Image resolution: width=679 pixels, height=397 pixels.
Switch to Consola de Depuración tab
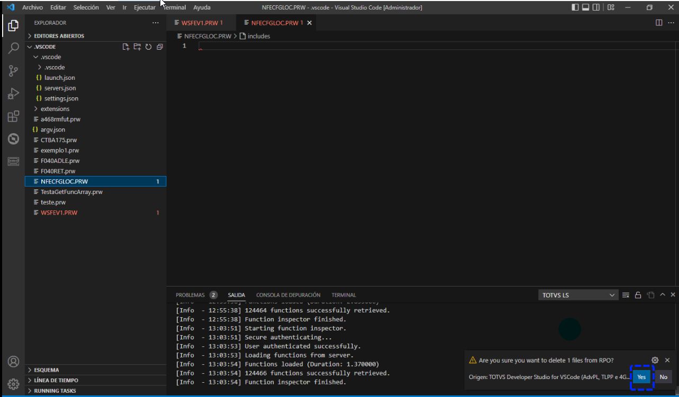point(288,295)
